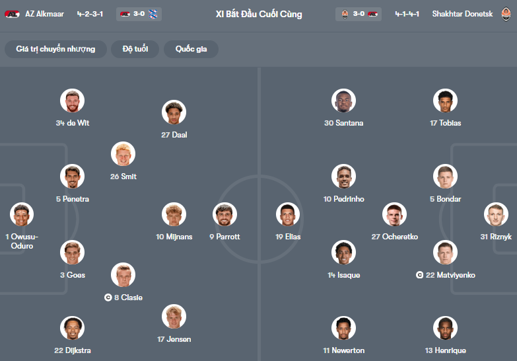Toggle the Quốc gia filter chip
This screenshot has height=361, width=517.
click(191, 49)
